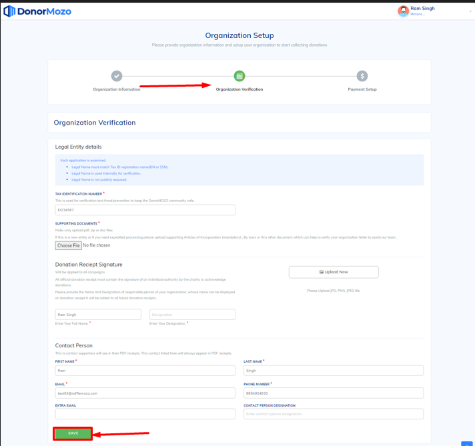This screenshot has height=446, width=475.
Task: Click the blue button in bottom-right corner
Action: tap(466, 443)
